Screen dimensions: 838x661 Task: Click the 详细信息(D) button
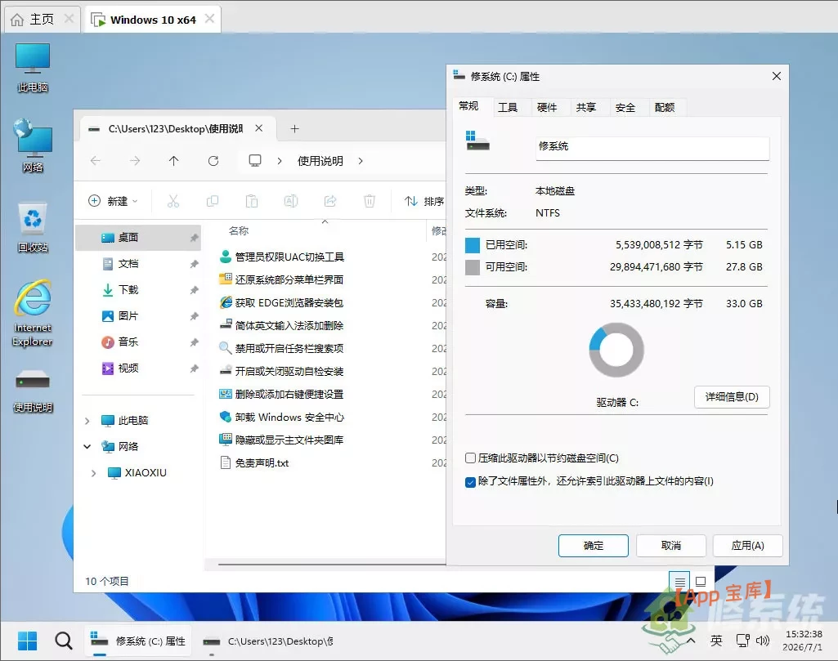click(x=732, y=397)
